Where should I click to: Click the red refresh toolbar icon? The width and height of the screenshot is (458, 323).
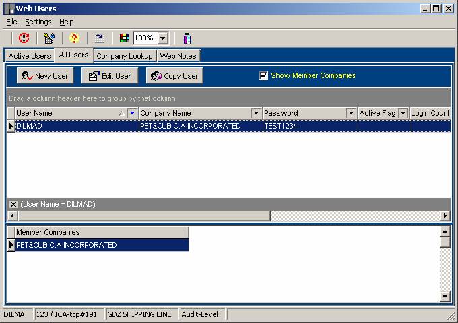pyautogui.click(x=24, y=38)
